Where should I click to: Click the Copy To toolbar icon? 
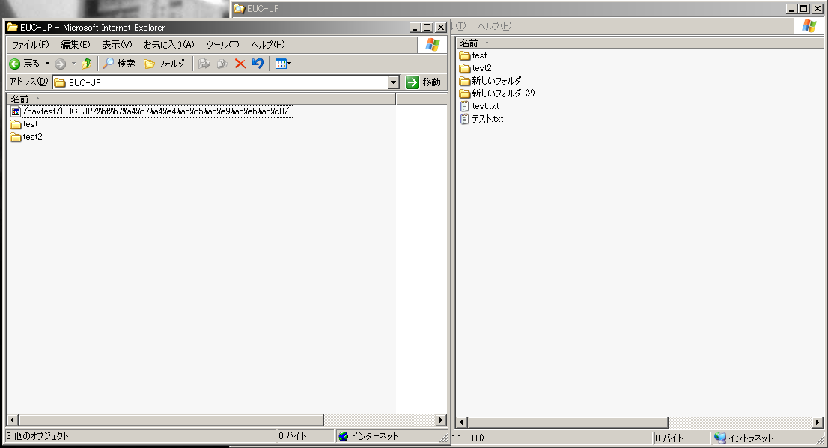(x=222, y=64)
